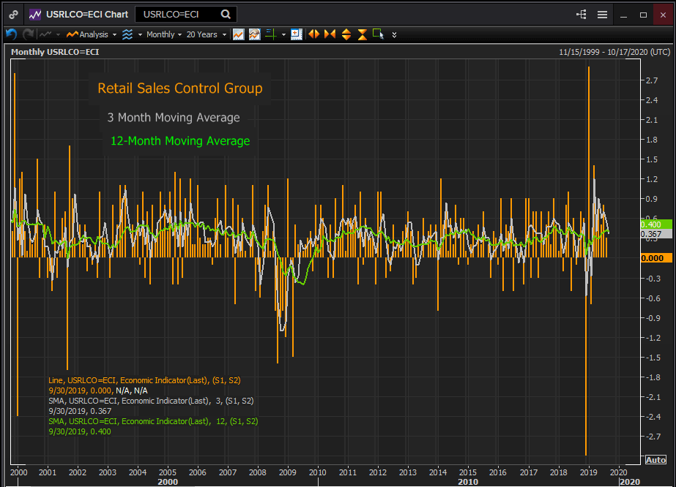Screen dimensions: 676x487
Task: Click the compress horizontally arrows icon
Action: click(x=330, y=34)
